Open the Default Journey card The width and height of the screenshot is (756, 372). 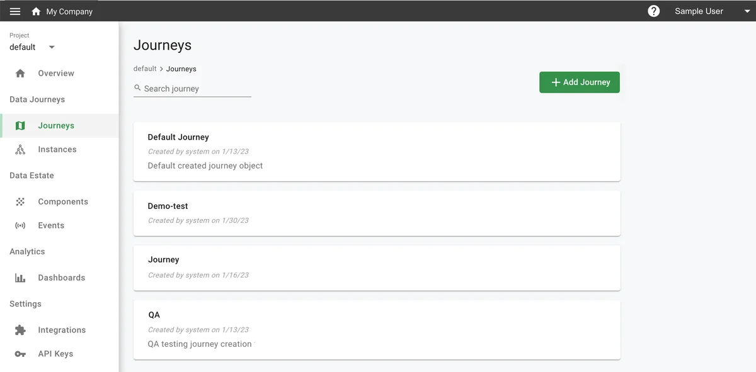[x=377, y=151]
